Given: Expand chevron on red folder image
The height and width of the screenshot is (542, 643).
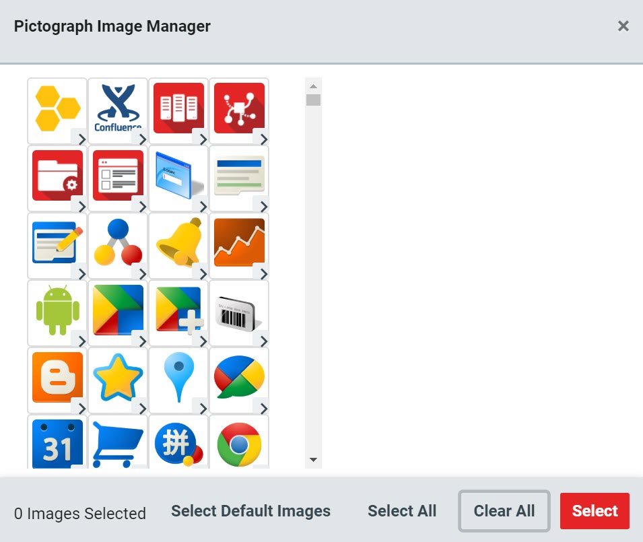Looking at the screenshot, I should [x=81, y=207].
